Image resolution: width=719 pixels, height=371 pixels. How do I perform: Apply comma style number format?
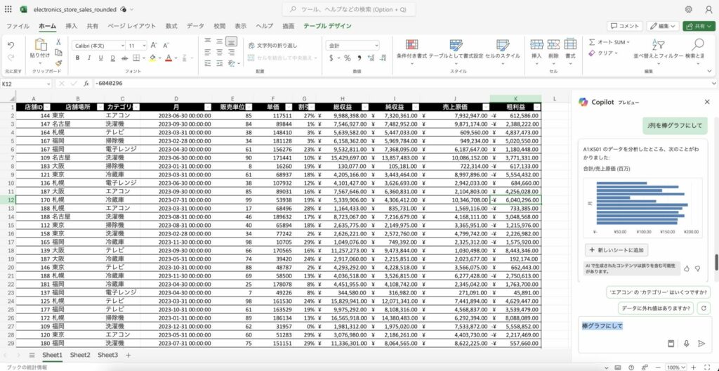pos(359,58)
